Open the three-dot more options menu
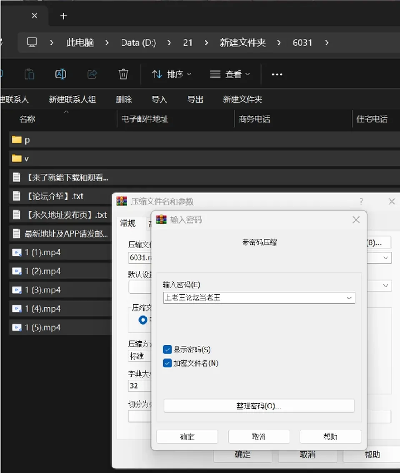Viewport: 400px width, 473px height. click(x=277, y=75)
